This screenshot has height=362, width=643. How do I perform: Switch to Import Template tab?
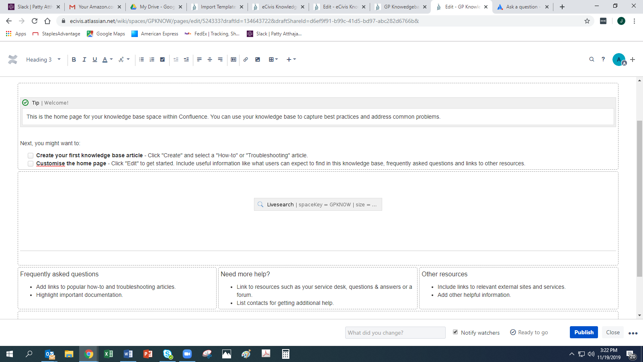coord(218,7)
